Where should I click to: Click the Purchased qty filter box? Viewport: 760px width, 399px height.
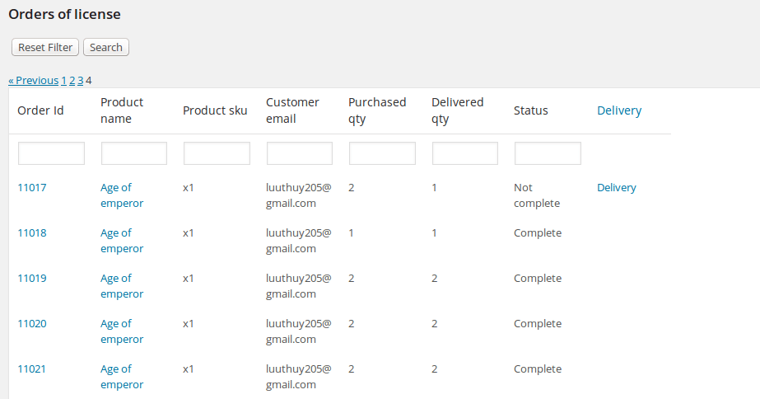point(382,153)
